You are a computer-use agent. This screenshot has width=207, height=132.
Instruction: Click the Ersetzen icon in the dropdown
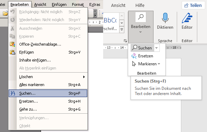pyautogui.click(x=134, y=56)
